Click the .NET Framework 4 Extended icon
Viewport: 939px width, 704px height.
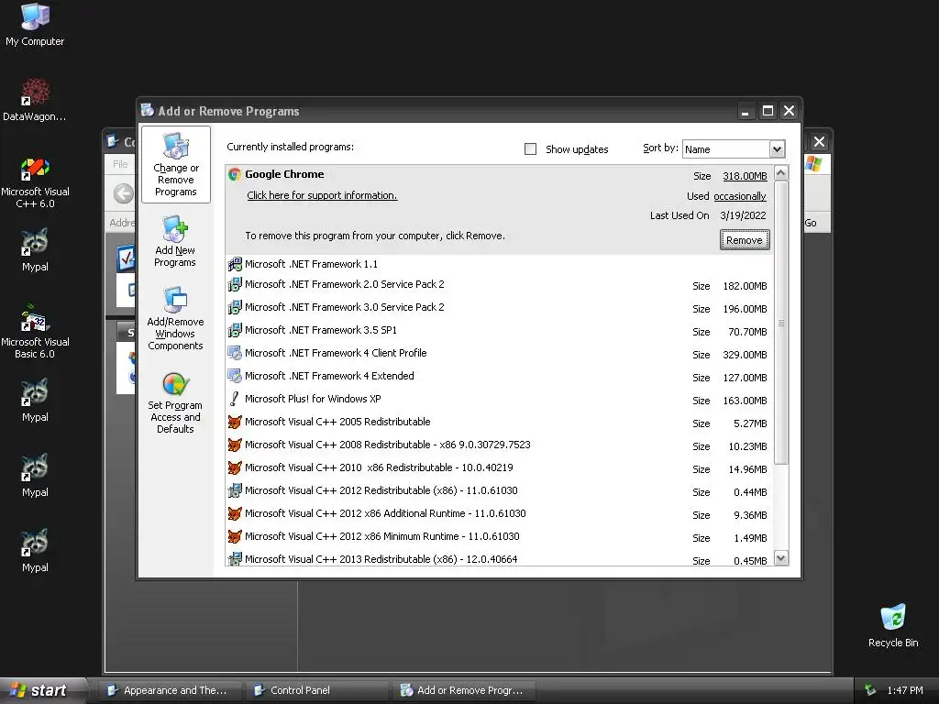coord(235,376)
